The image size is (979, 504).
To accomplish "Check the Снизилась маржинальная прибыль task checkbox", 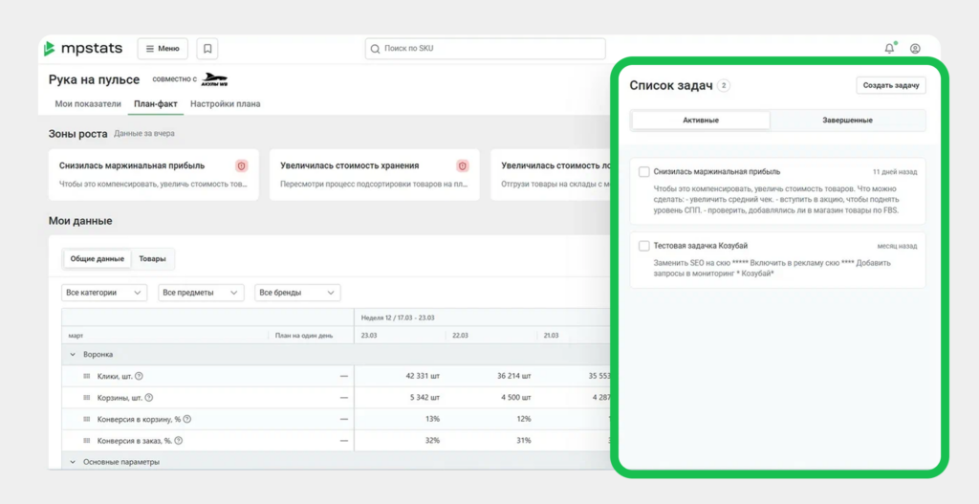I will point(644,172).
